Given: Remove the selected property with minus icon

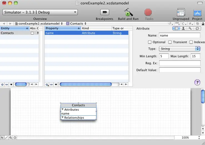Looking at the screenshot, I should coord(51,84).
